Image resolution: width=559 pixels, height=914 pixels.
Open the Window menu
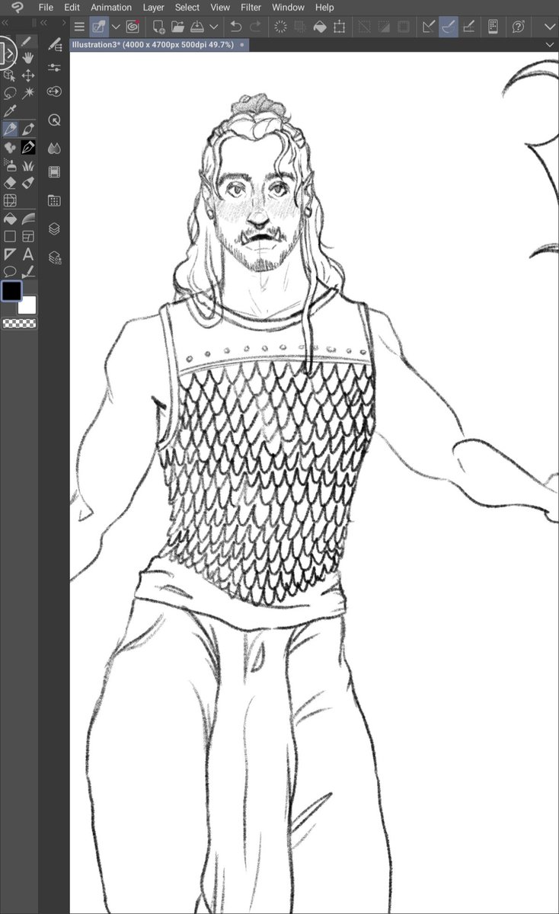(x=288, y=8)
